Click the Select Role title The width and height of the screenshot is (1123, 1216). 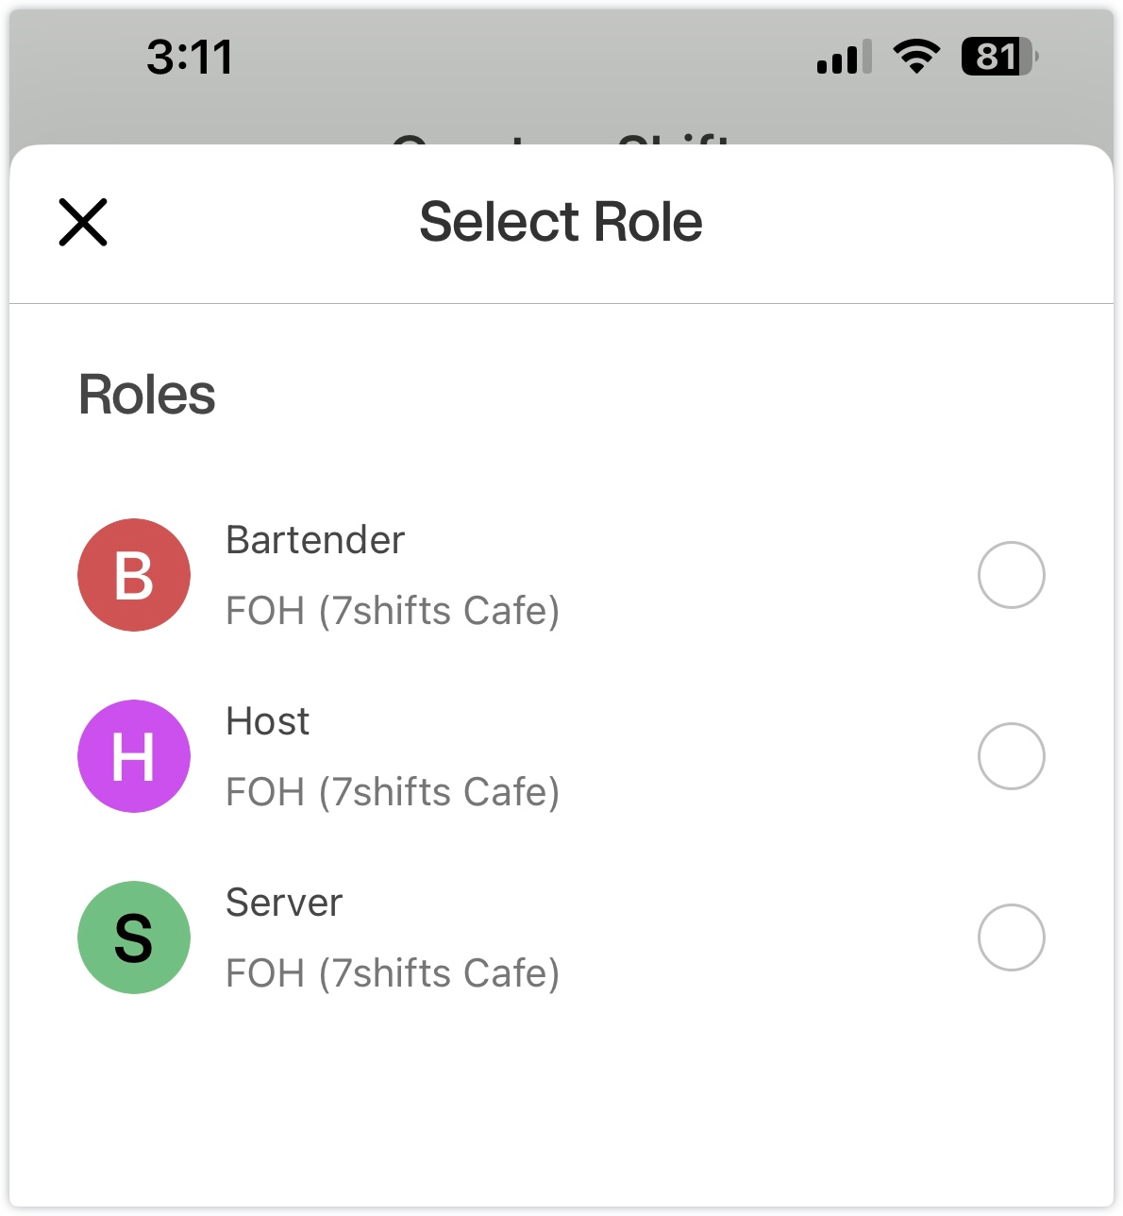tap(561, 222)
